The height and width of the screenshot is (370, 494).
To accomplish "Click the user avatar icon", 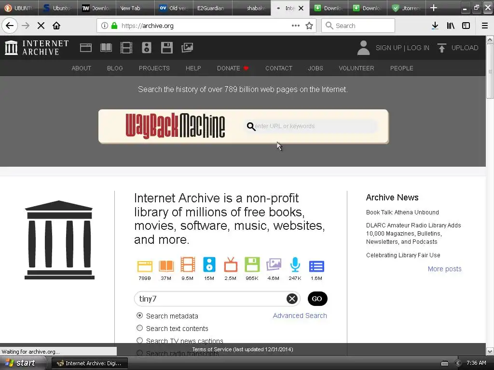I will click(363, 48).
